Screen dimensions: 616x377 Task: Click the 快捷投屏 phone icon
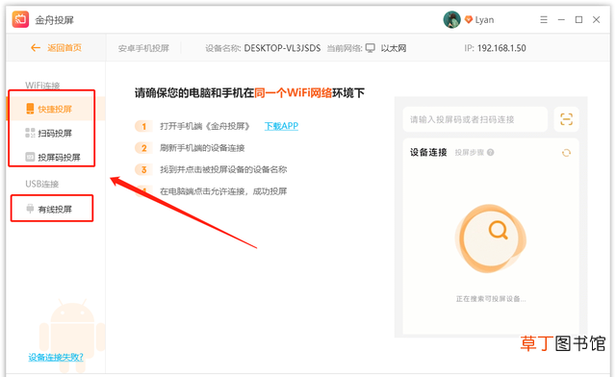[30, 109]
